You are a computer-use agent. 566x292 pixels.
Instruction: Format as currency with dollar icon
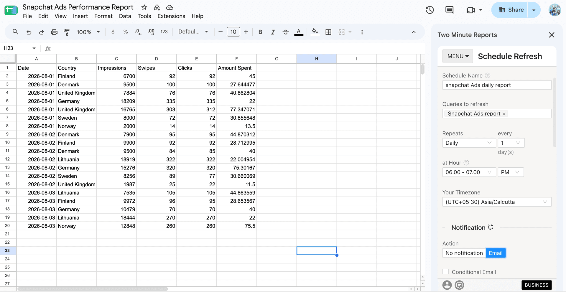pyautogui.click(x=113, y=32)
